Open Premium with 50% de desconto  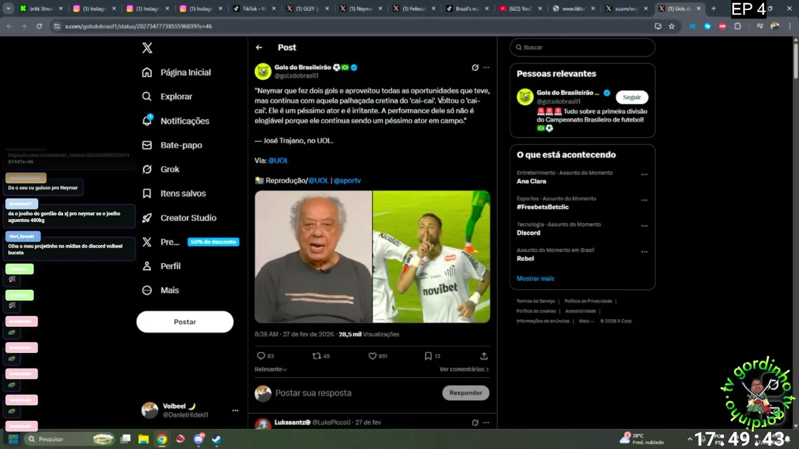[190, 242]
